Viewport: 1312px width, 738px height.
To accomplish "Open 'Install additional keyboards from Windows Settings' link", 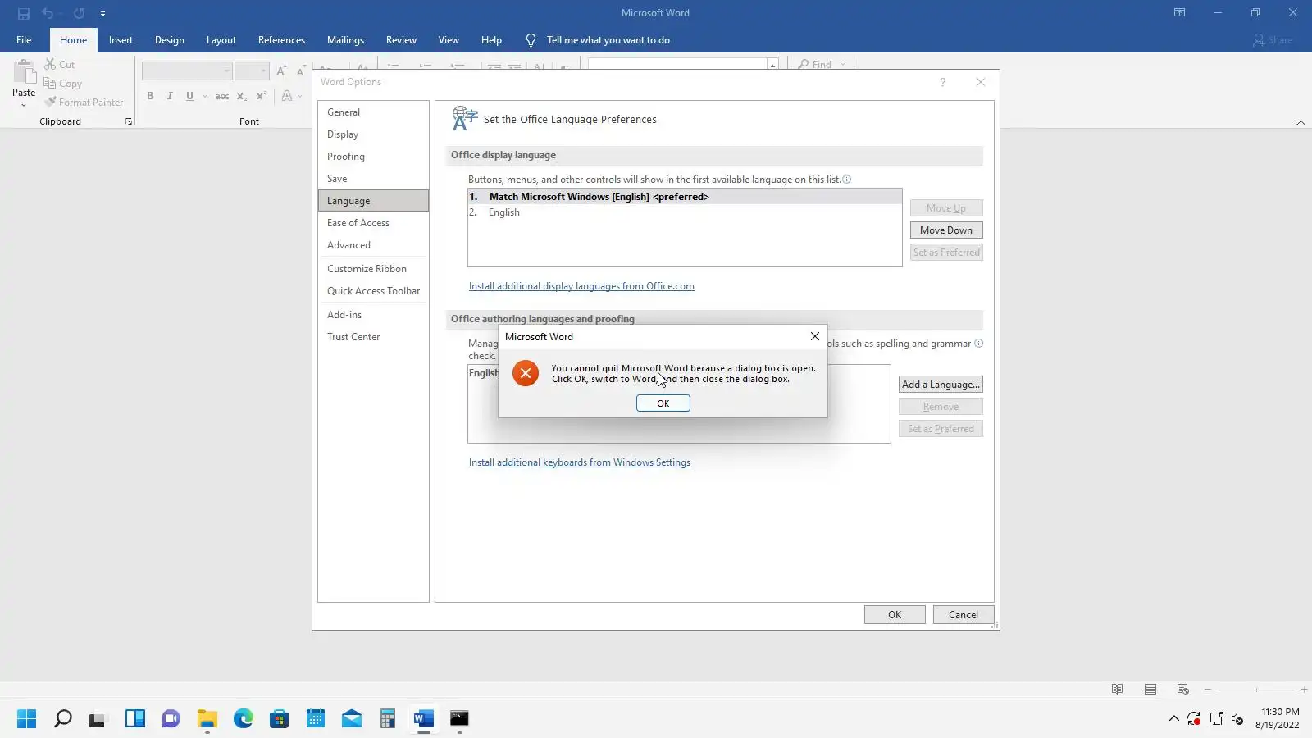I will [580, 462].
